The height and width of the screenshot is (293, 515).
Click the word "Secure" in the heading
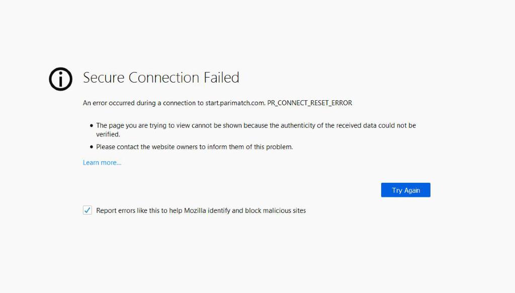104,78
